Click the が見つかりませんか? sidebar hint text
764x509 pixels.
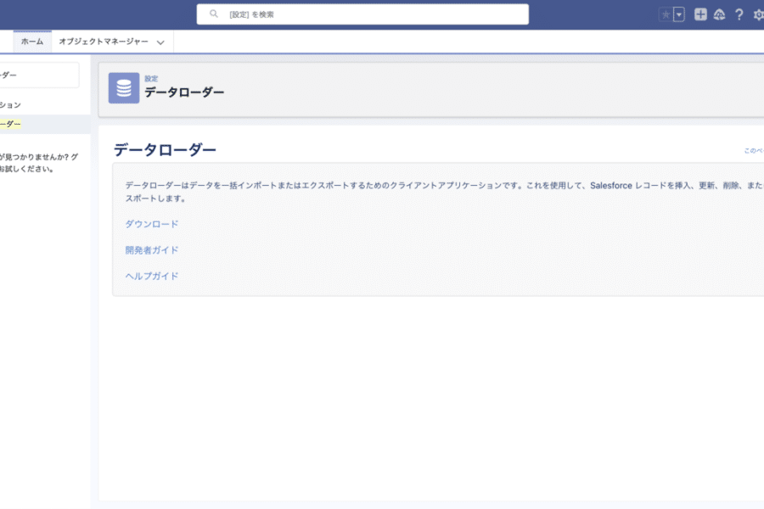39,163
